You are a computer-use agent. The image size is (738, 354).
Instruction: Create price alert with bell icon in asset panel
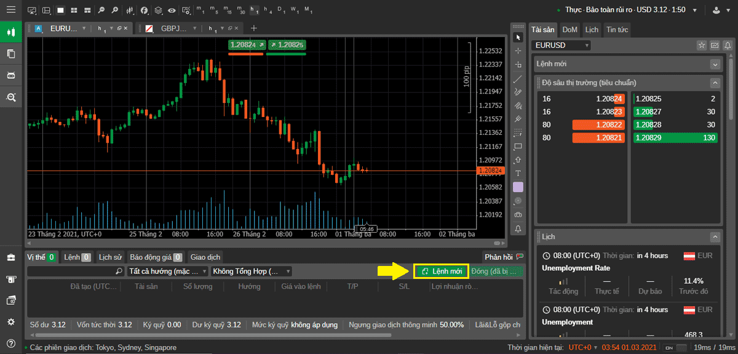coord(728,45)
